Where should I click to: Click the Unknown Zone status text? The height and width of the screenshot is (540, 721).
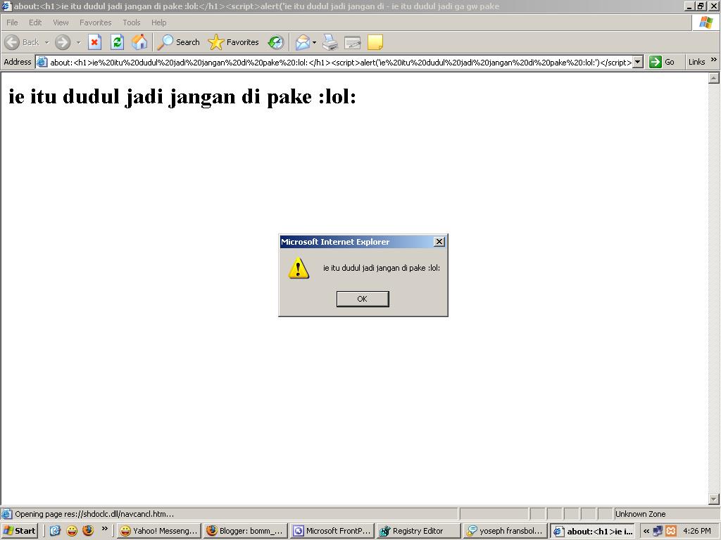pos(640,514)
